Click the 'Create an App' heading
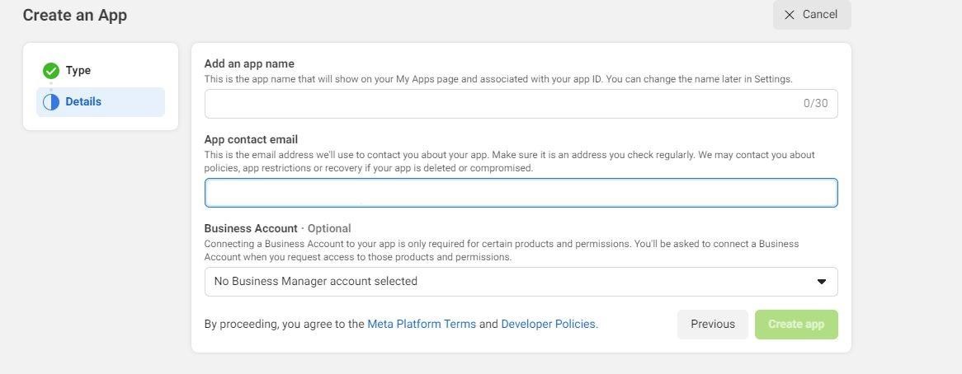The height and width of the screenshot is (374, 962). pos(75,16)
